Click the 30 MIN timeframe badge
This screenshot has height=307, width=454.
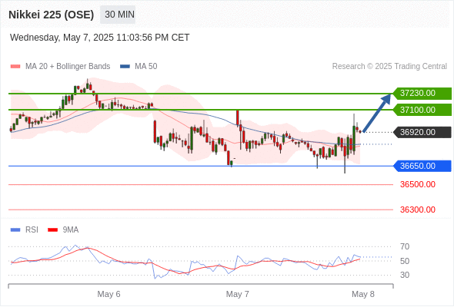(x=118, y=15)
